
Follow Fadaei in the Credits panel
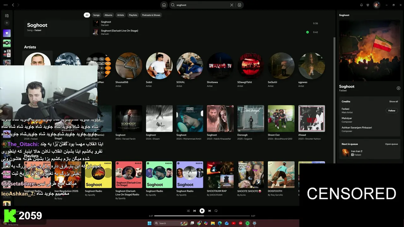392,111
